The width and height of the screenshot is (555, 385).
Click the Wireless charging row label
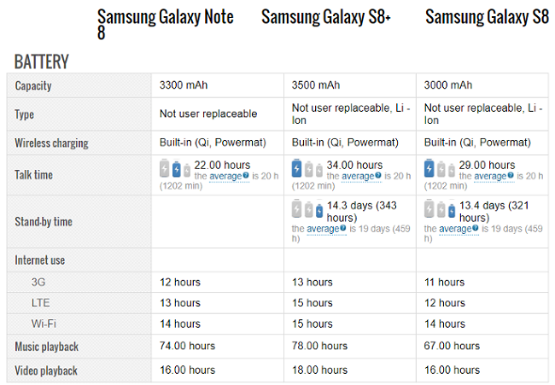[51, 143]
